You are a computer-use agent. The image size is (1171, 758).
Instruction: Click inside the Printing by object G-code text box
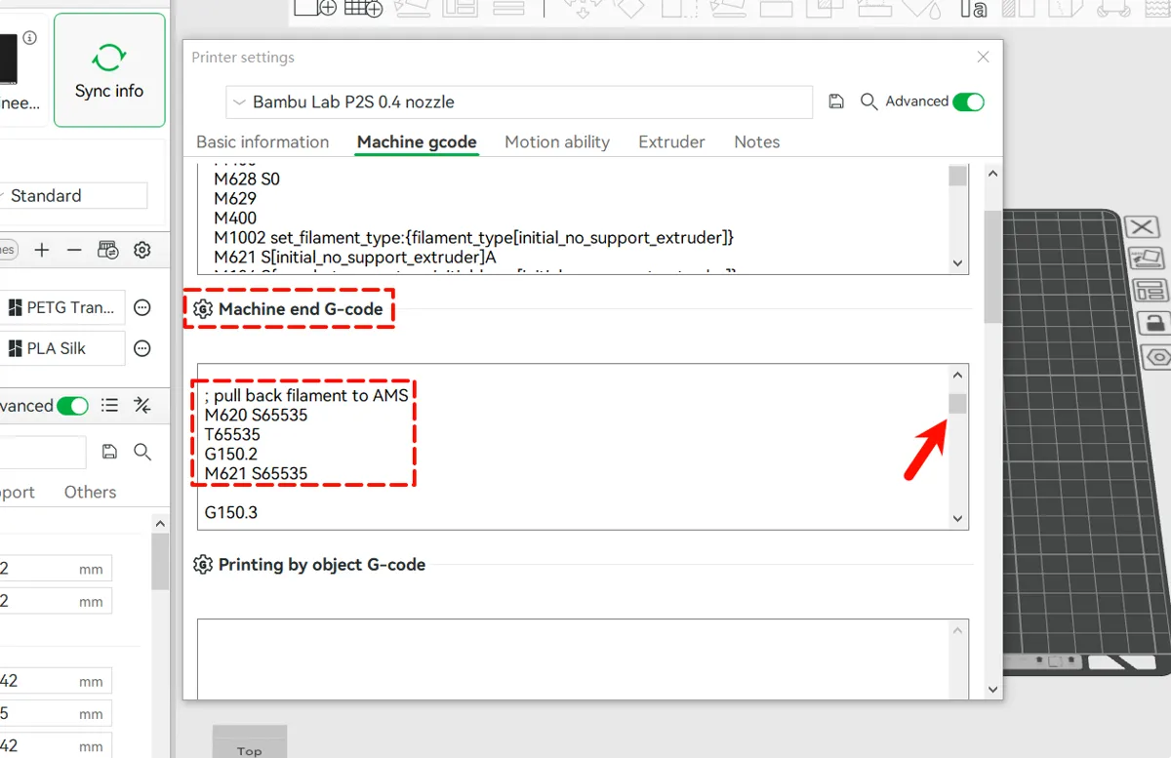574,658
